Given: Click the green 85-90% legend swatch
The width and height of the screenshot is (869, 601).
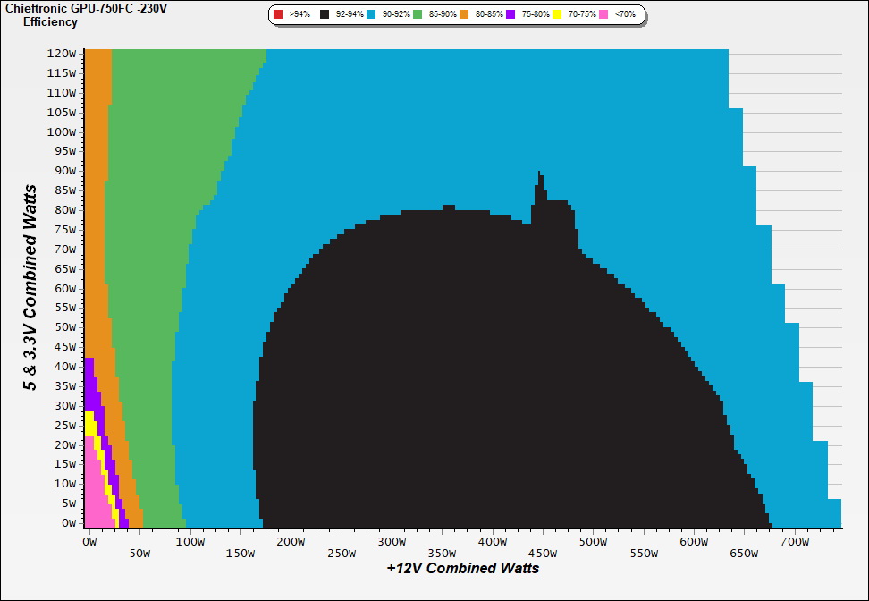Looking at the screenshot, I should click(418, 15).
